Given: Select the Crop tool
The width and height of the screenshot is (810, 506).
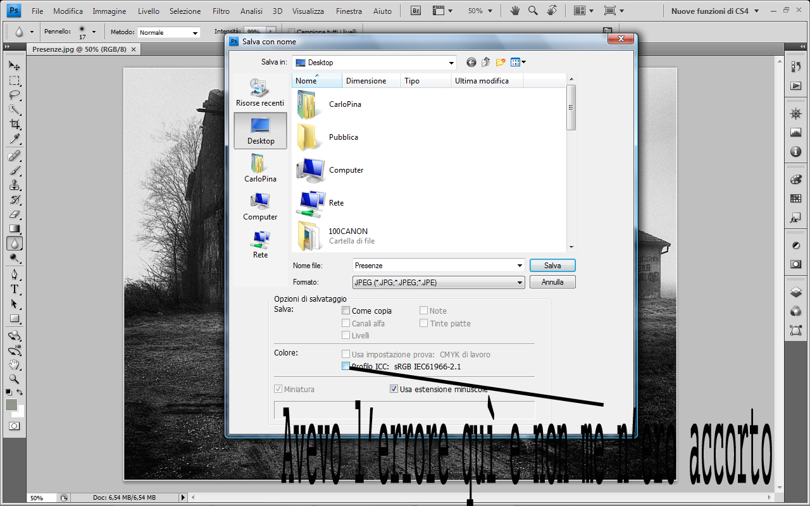Looking at the screenshot, I should (14, 125).
